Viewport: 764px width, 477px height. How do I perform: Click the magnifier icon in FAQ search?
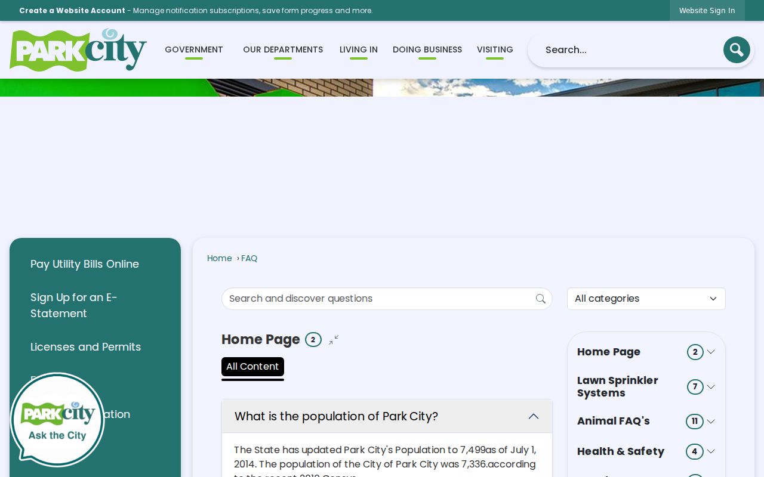tap(541, 299)
